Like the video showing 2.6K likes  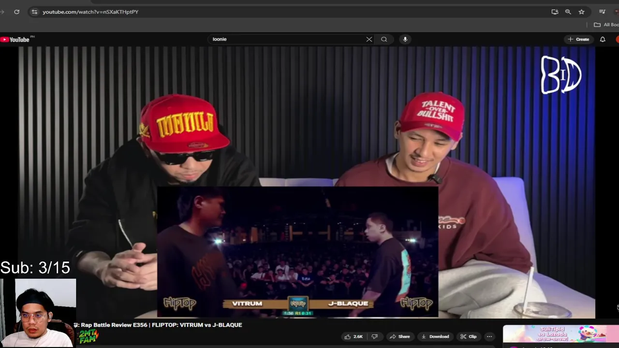pos(353,336)
